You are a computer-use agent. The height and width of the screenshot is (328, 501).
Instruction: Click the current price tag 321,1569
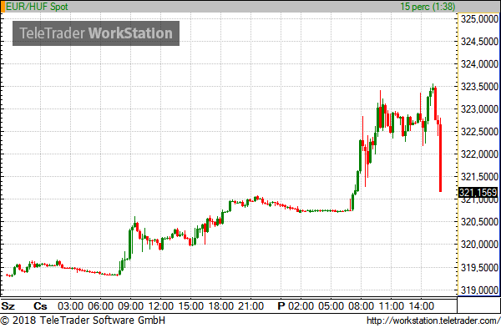(x=478, y=193)
